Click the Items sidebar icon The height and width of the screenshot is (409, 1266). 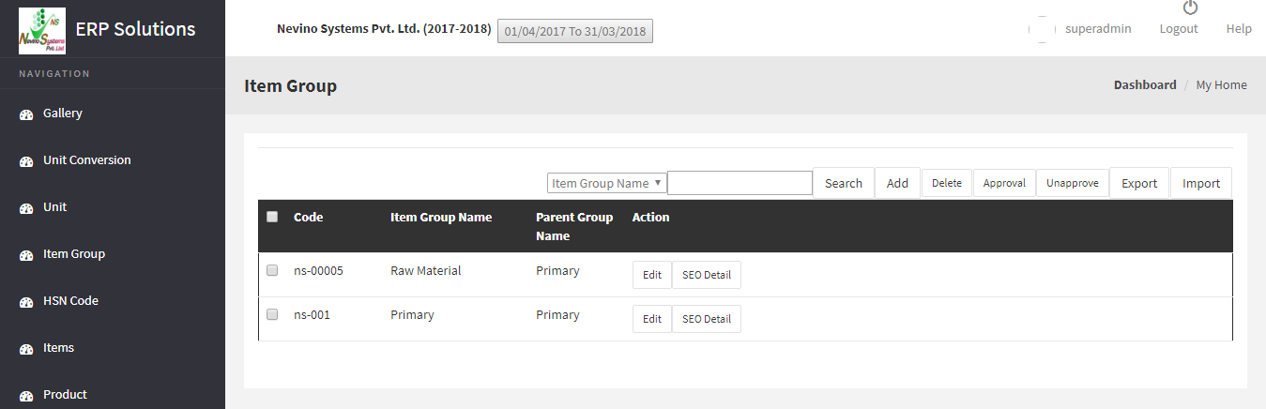26,349
